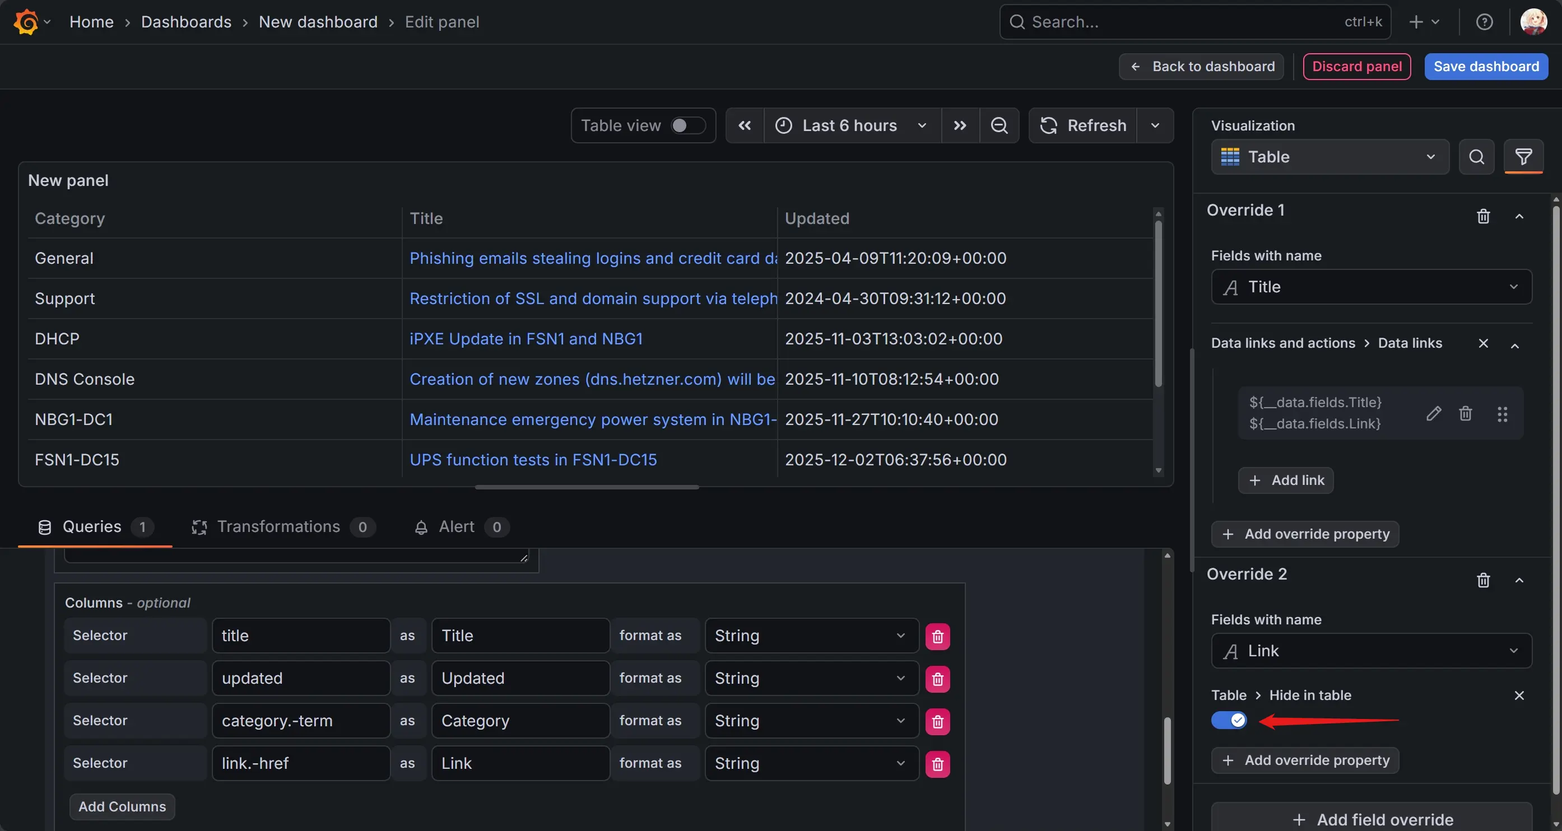1562x831 pixels.
Task: Switch to the Alert tab
Action: (456, 527)
